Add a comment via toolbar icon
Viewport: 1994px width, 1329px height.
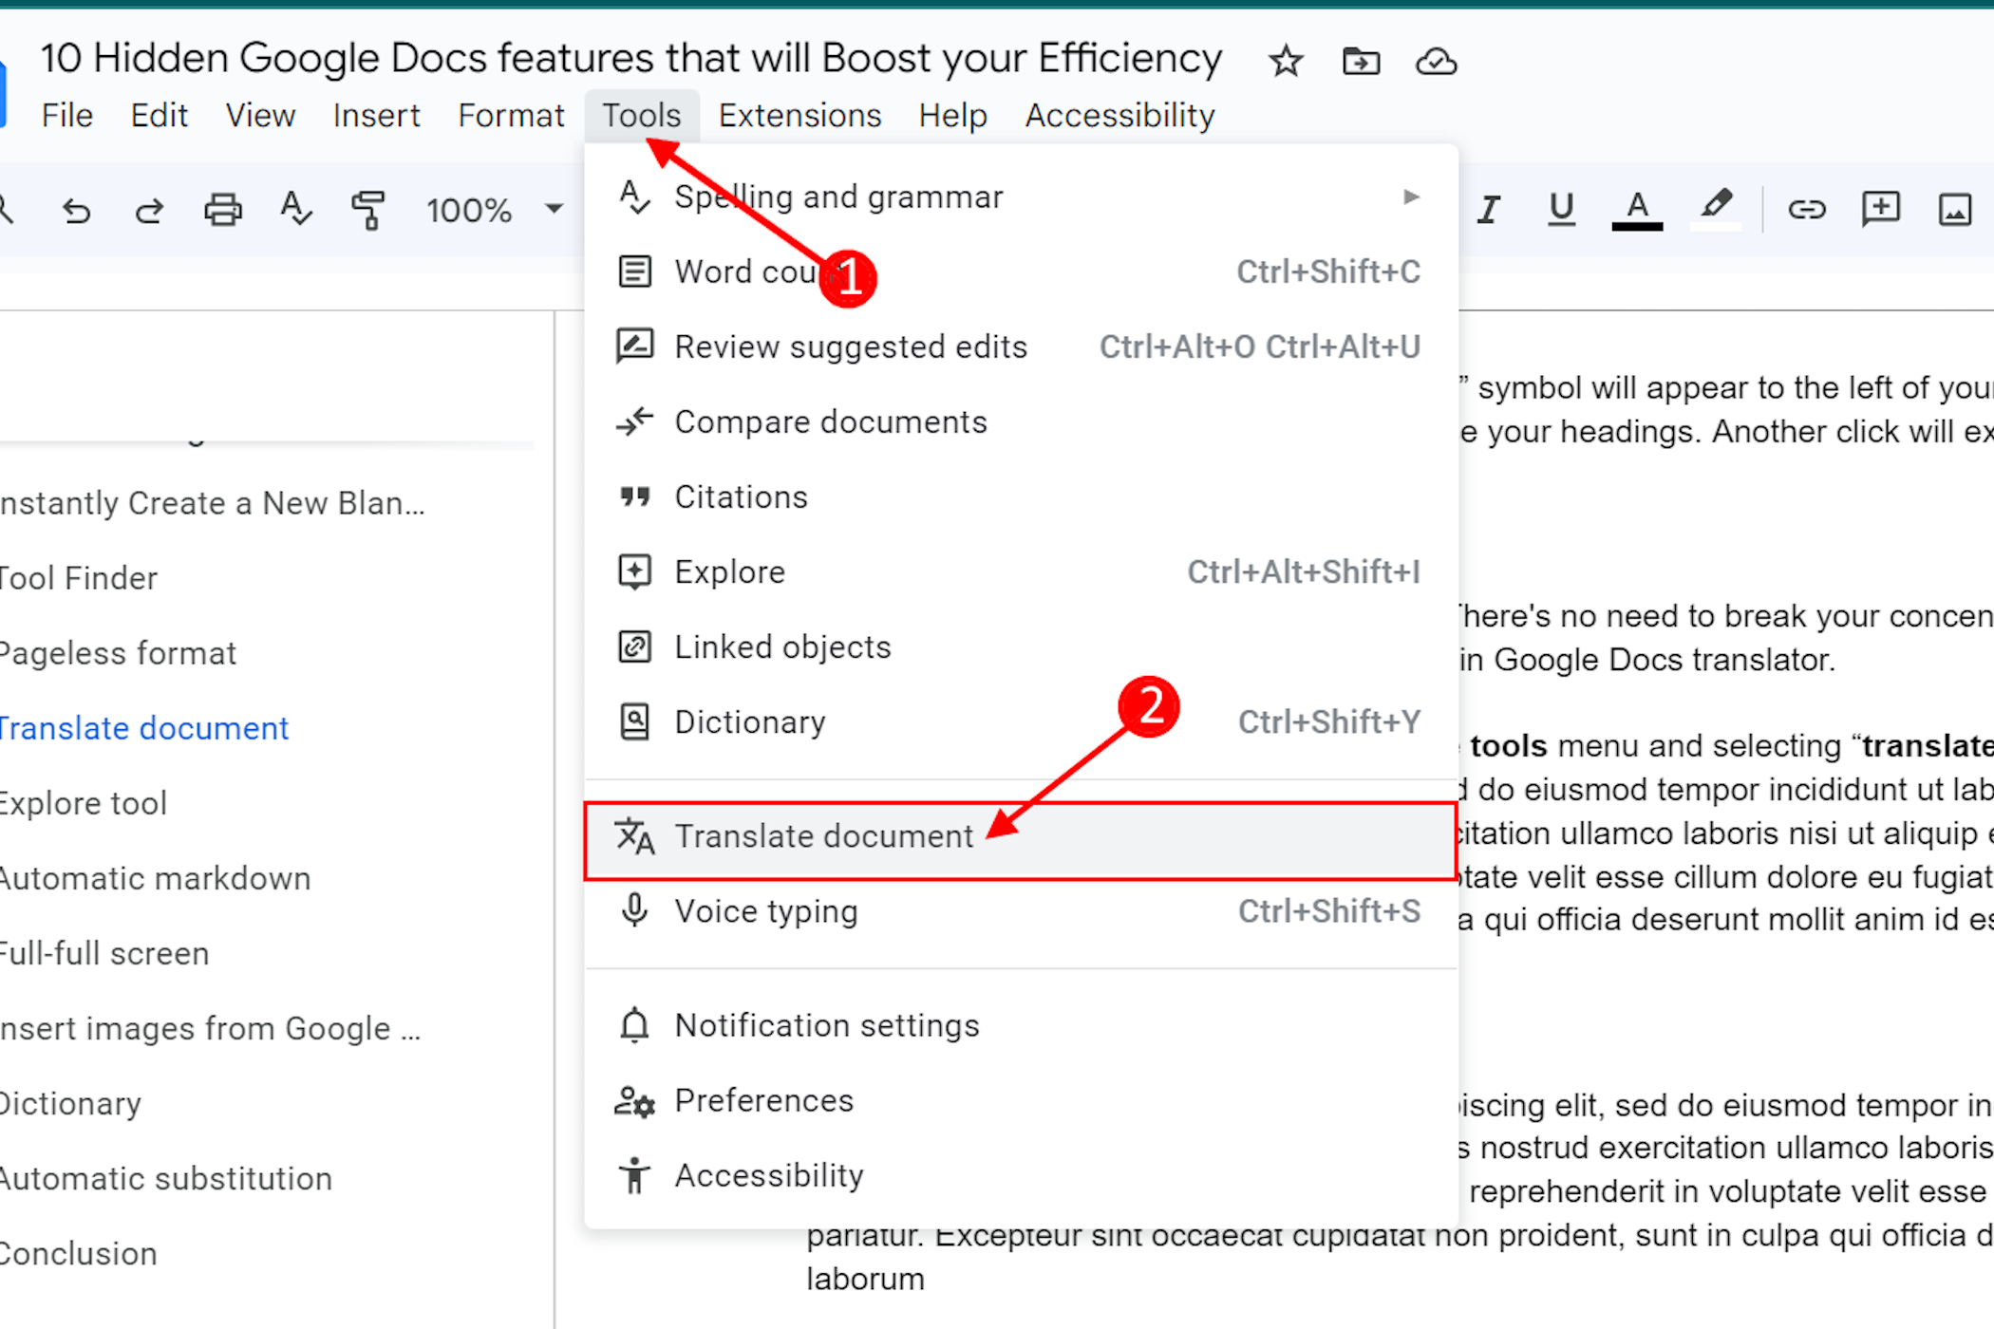(1880, 209)
